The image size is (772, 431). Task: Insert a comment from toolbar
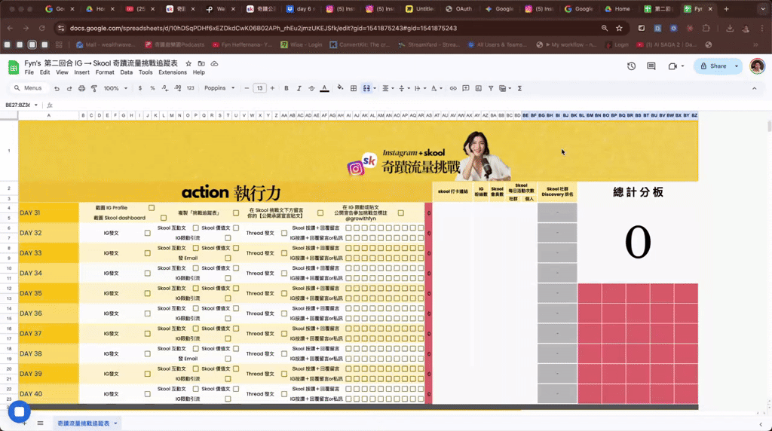(466, 89)
